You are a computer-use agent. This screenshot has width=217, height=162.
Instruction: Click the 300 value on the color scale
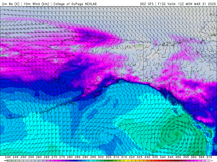pyautogui.click(x=101, y=157)
